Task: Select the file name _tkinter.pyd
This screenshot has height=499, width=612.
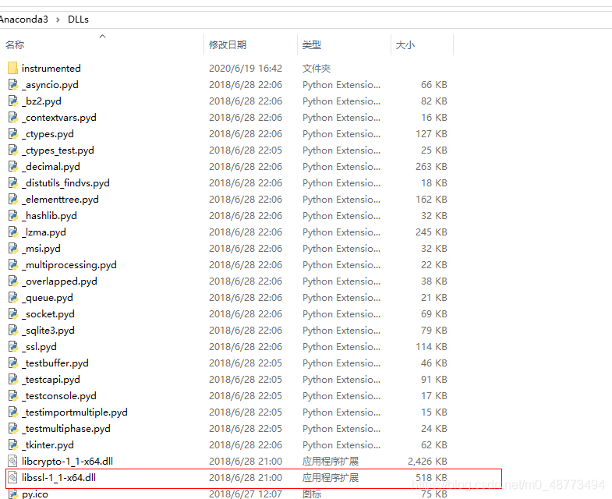Action: click(48, 445)
